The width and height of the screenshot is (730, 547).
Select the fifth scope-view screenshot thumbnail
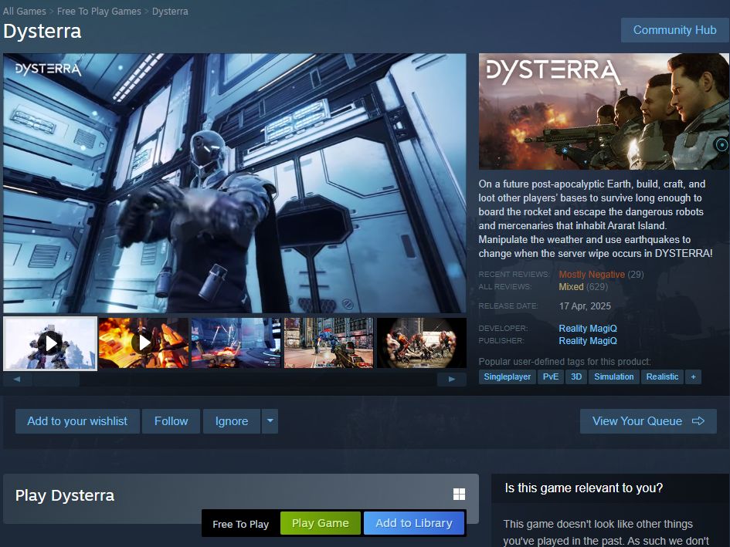coord(421,343)
